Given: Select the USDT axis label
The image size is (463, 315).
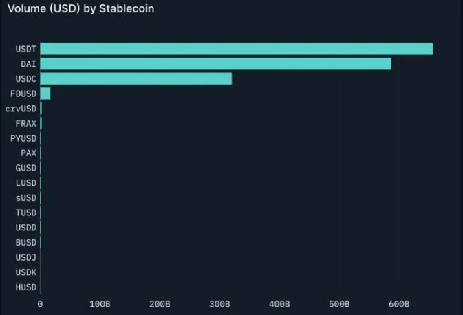Looking at the screenshot, I should point(25,49).
